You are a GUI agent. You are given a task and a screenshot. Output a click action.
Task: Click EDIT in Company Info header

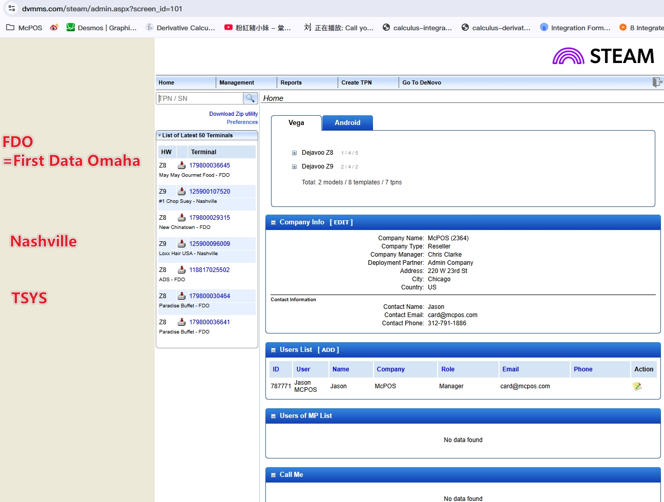(x=341, y=222)
